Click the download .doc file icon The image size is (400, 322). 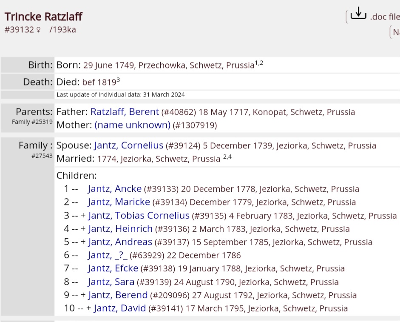pyautogui.click(x=358, y=14)
